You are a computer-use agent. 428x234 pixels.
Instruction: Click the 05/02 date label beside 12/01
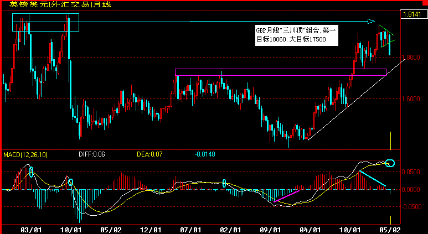tap(111, 230)
